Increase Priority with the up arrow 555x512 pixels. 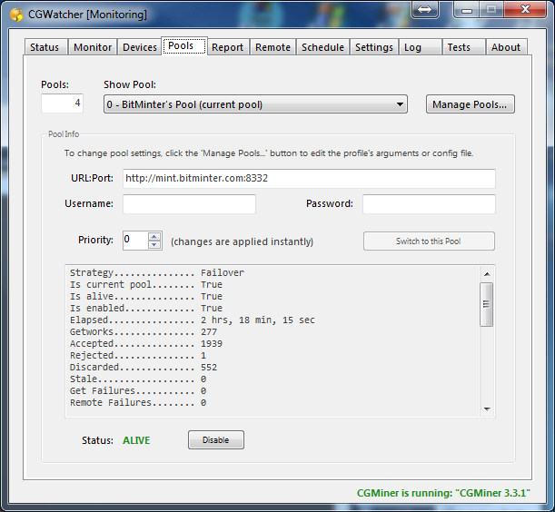click(154, 237)
